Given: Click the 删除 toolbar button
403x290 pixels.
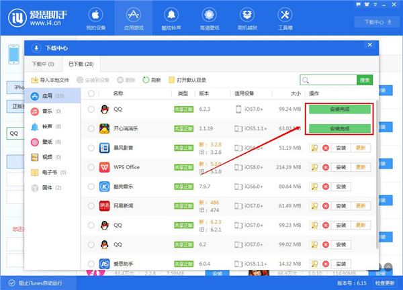Looking at the screenshot, I should pyautogui.click(x=126, y=80).
